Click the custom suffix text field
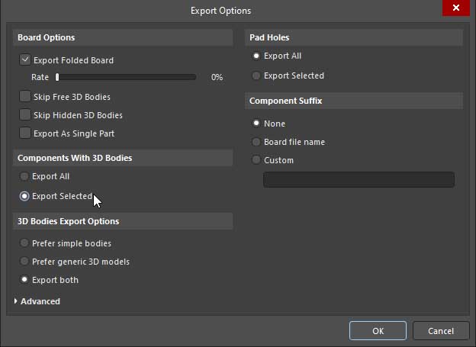The image size is (476, 347). [x=359, y=179]
